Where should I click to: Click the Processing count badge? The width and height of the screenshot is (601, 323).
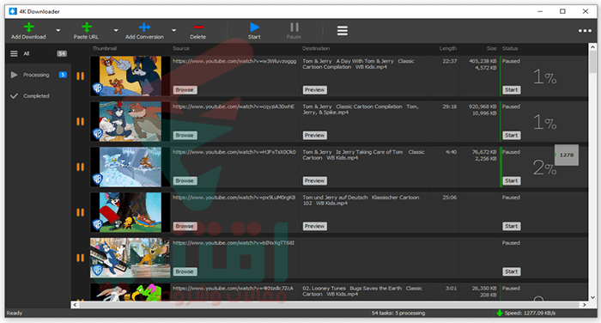point(63,75)
